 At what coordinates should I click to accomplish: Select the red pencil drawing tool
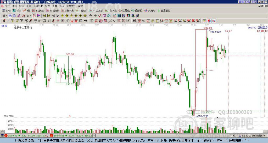tap(4, 21)
